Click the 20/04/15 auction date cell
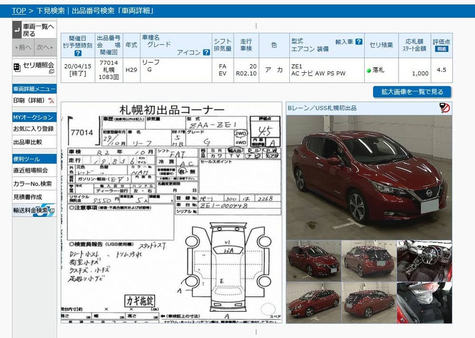Viewport: 475px width, 338px height. pyautogui.click(x=78, y=70)
